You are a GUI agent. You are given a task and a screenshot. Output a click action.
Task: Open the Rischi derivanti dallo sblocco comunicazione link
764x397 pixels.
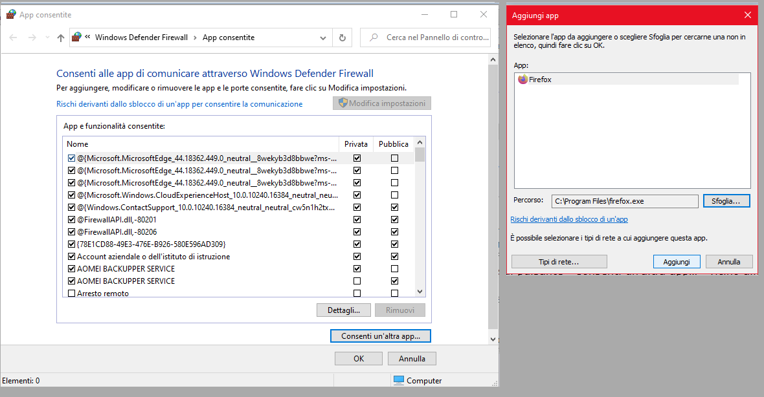[x=179, y=104]
